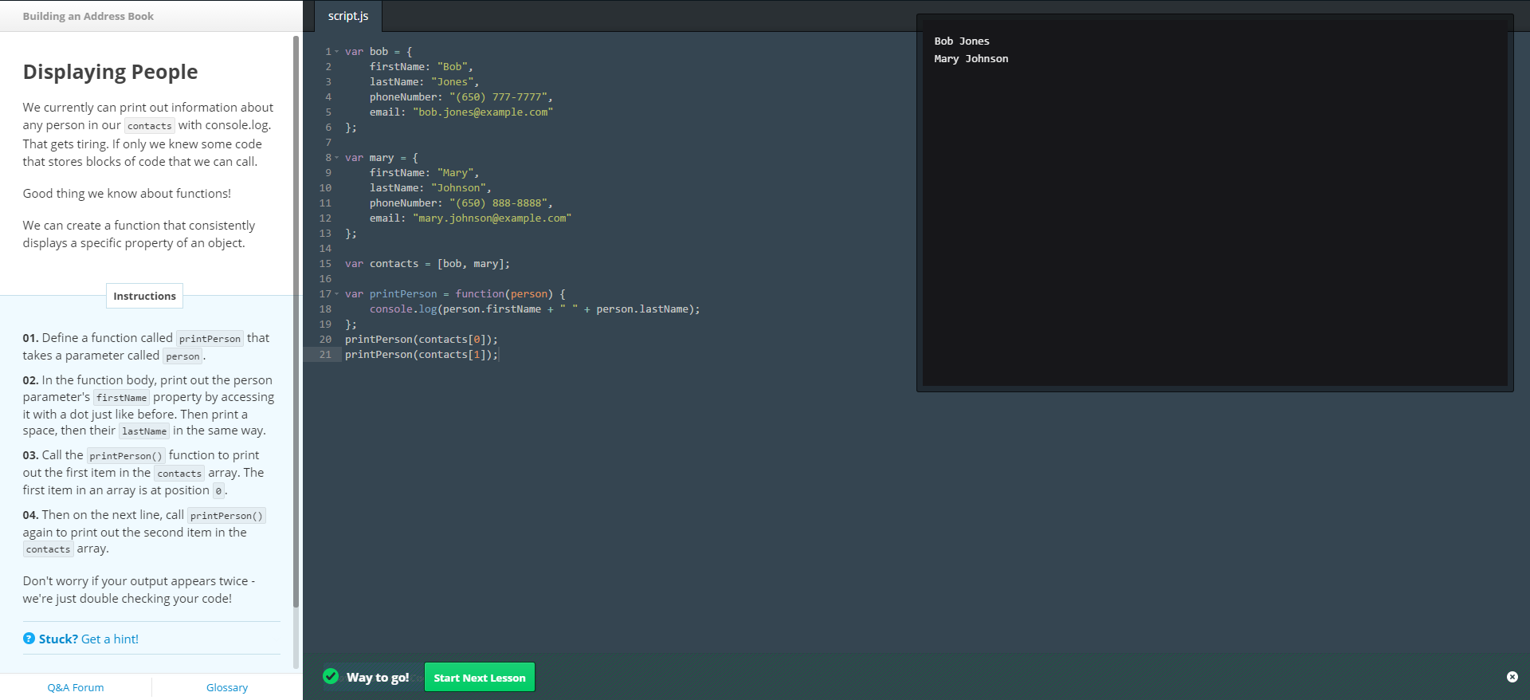Click the firstName: "Bob" line
1530x700 pixels.
(x=421, y=67)
